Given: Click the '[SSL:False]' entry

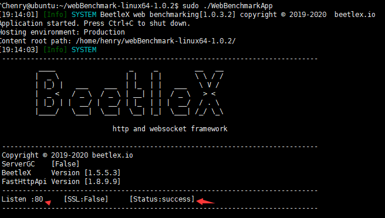Looking at the screenshot, I should point(86,199).
